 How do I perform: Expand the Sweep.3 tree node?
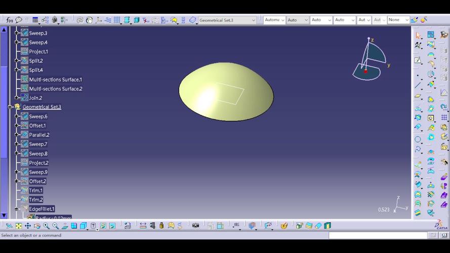click(x=16, y=33)
